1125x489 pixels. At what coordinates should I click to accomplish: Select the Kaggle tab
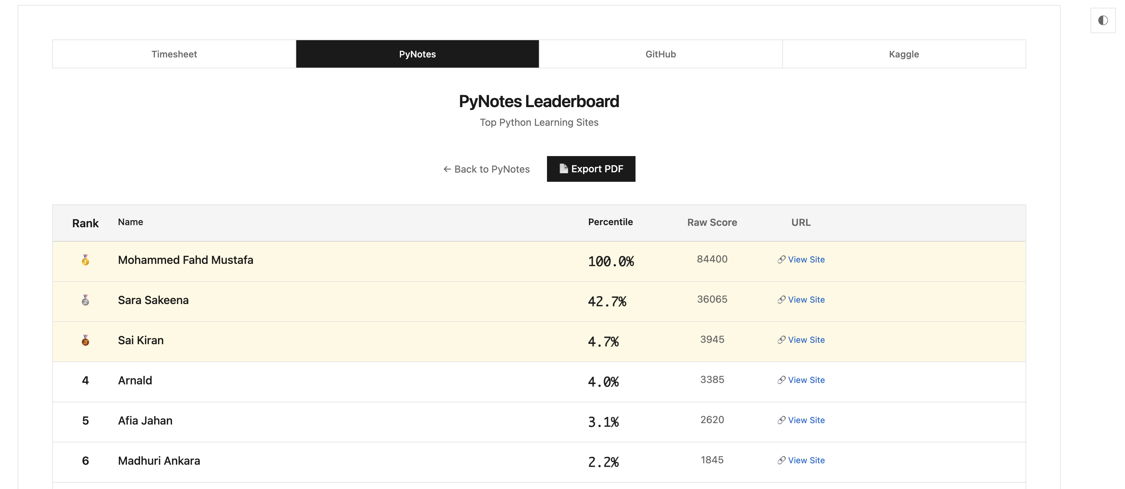click(904, 54)
